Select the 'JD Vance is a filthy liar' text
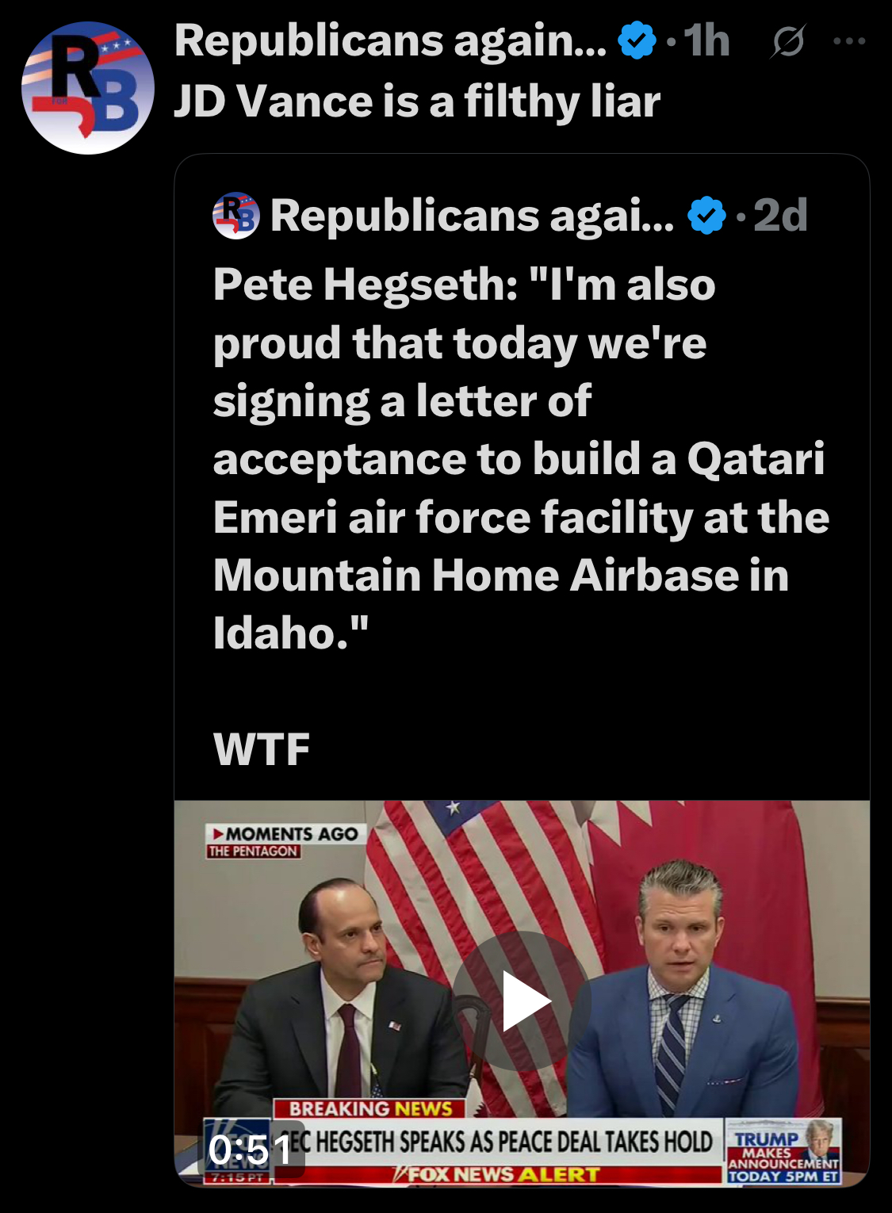The image size is (892, 1213). 417,101
